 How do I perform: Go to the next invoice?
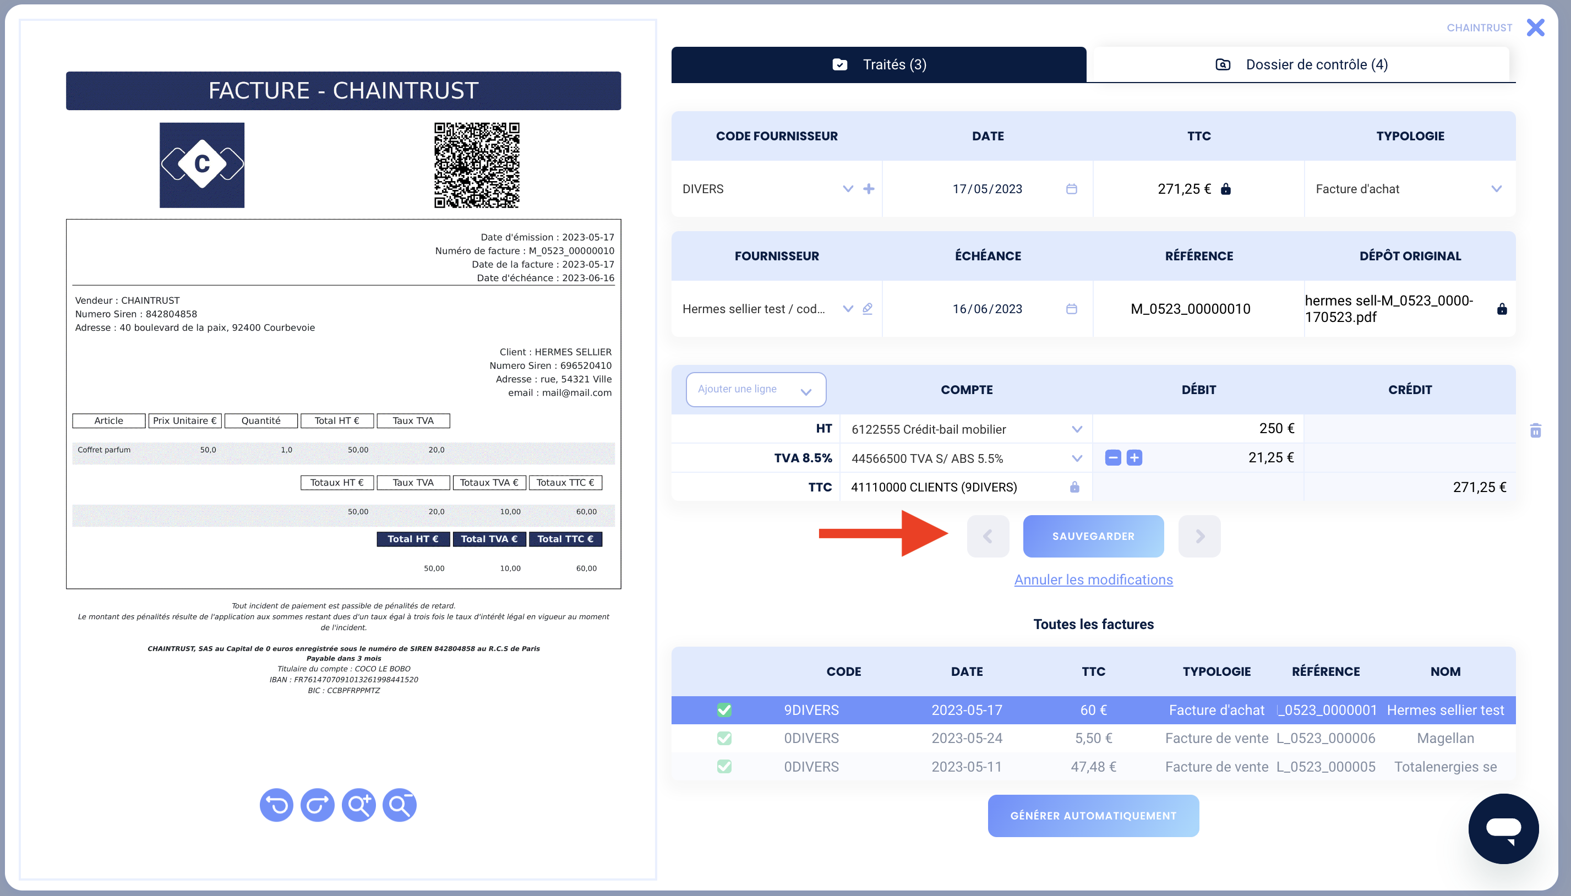(1199, 536)
